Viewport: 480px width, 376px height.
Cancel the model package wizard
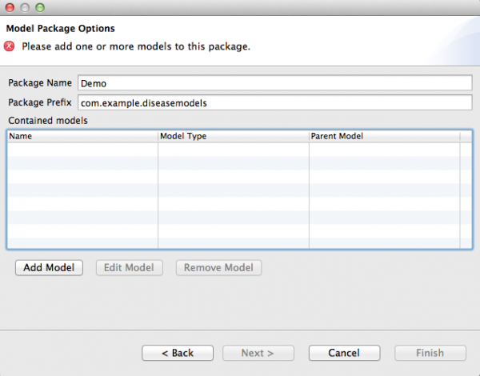(x=344, y=353)
